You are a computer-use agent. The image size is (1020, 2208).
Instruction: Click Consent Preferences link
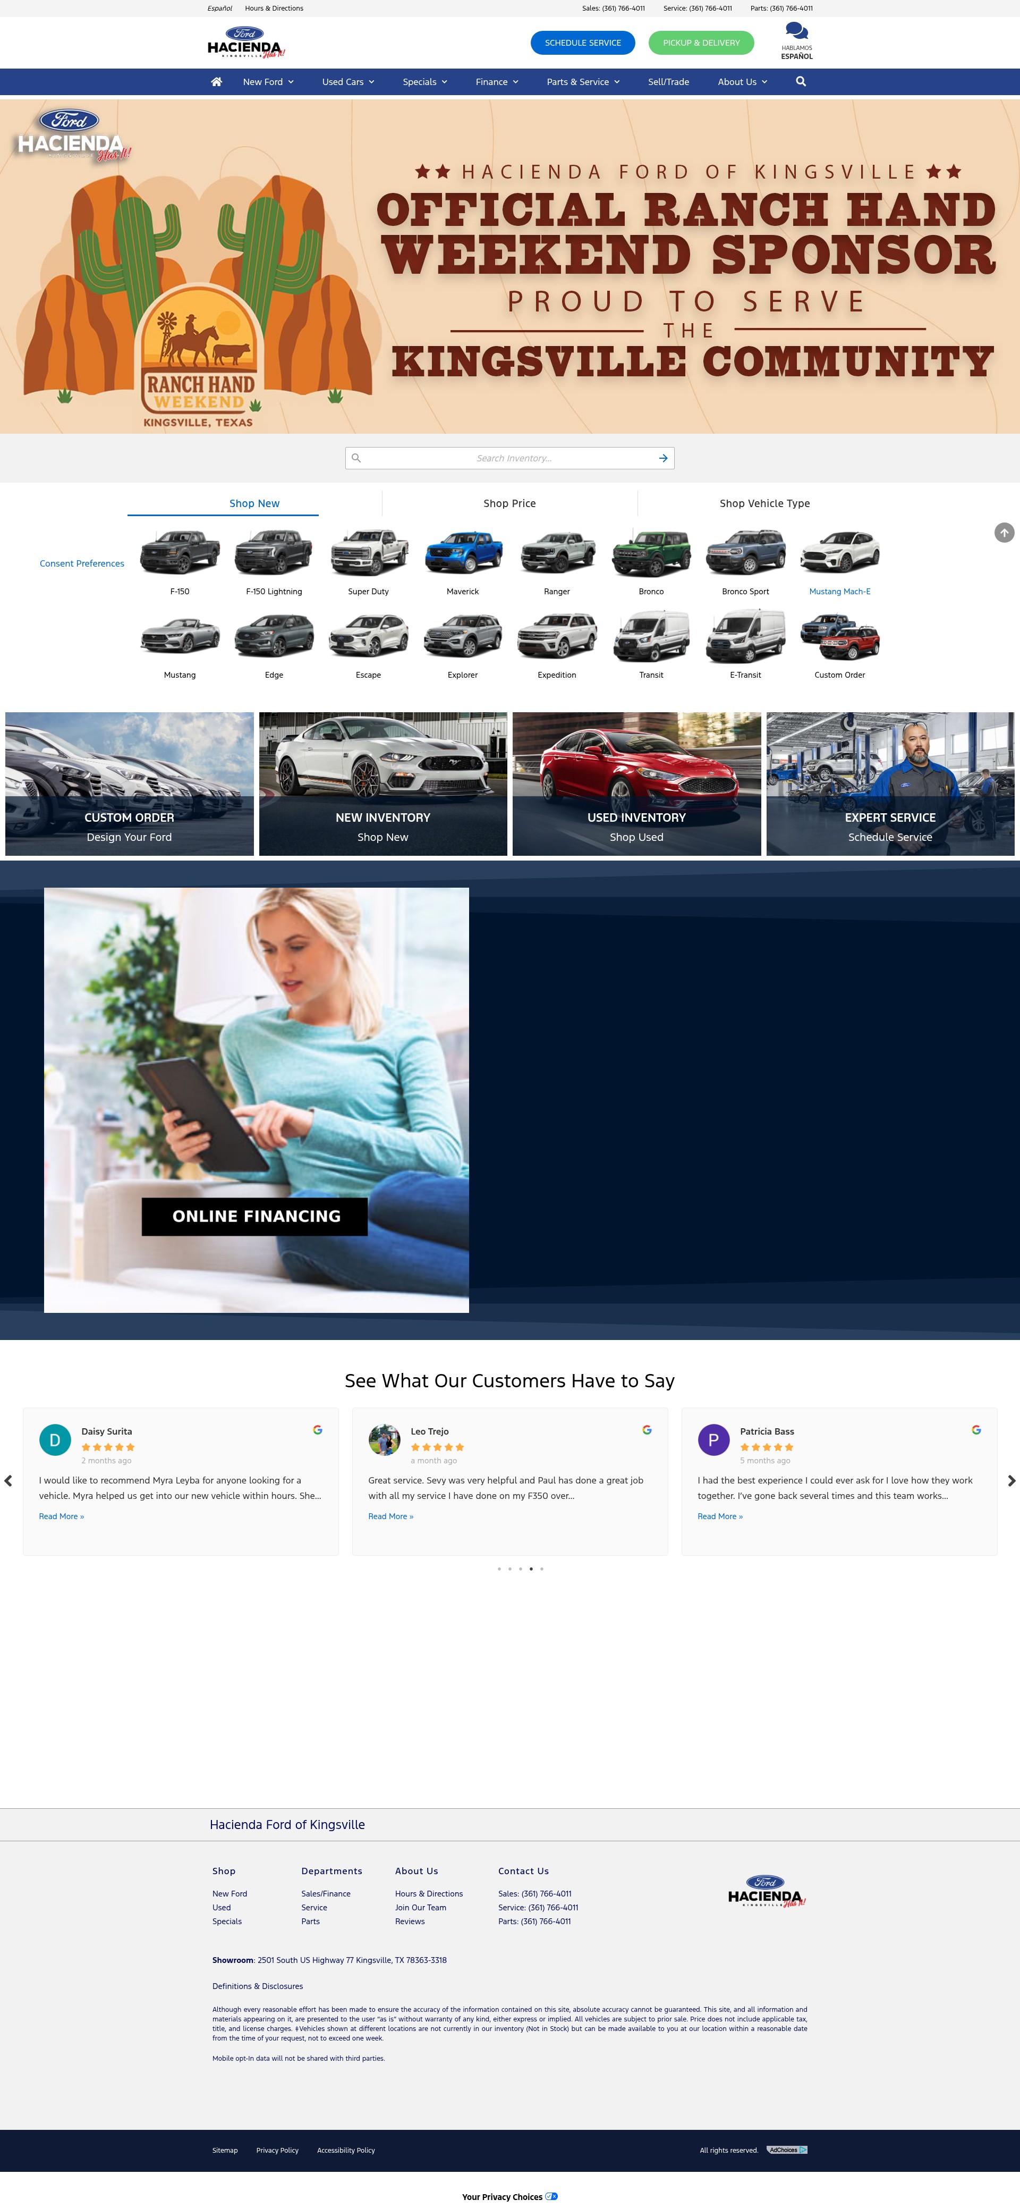[82, 563]
